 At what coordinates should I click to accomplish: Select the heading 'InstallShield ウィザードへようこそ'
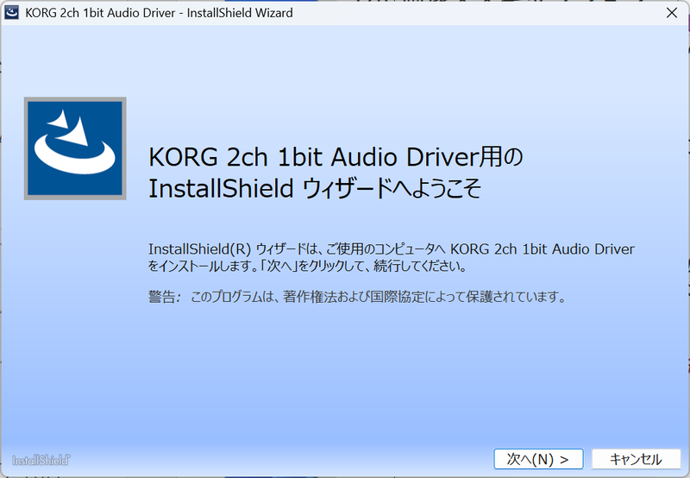(315, 188)
